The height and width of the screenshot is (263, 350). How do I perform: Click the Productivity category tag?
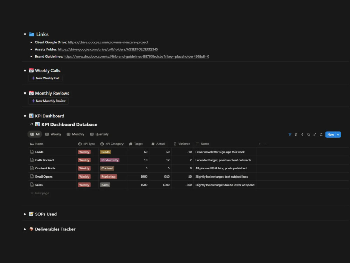click(110, 160)
